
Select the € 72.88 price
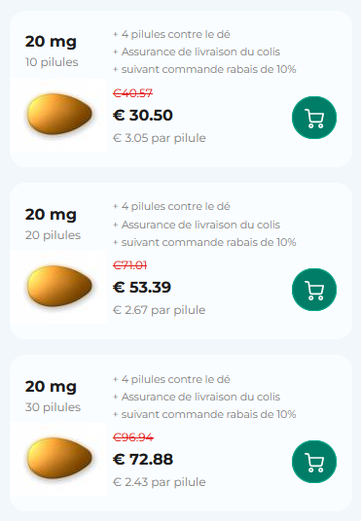(143, 459)
